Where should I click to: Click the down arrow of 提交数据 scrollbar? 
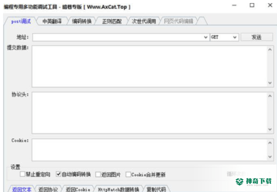click(270, 83)
